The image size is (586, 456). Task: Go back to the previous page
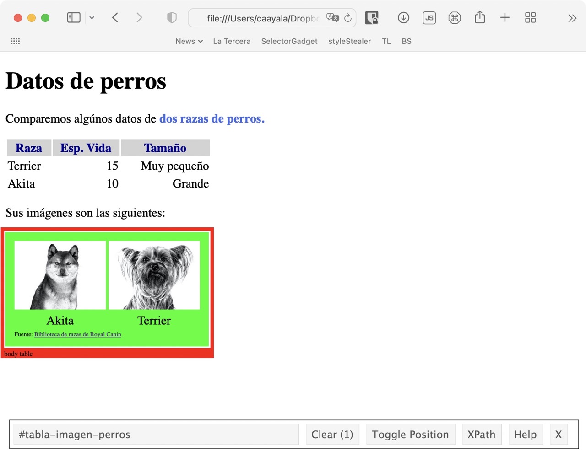115,18
